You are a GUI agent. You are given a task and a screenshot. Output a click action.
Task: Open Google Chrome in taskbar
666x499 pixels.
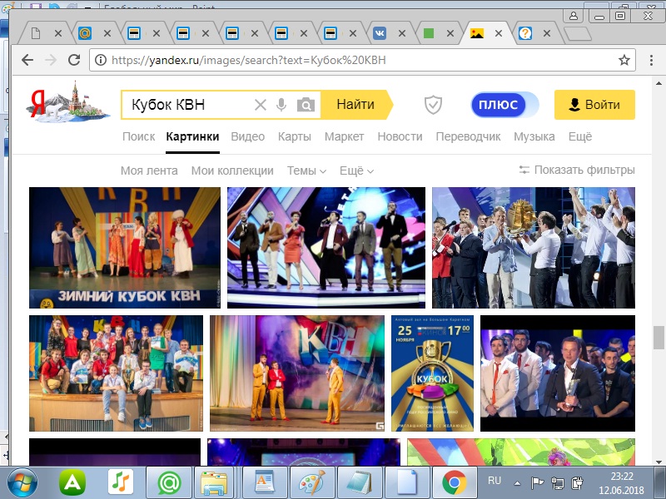(x=454, y=483)
